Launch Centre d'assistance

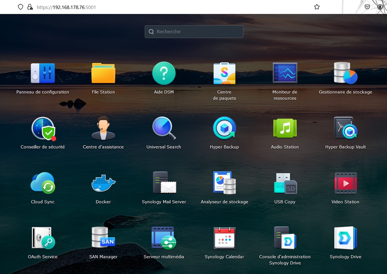tap(103, 128)
